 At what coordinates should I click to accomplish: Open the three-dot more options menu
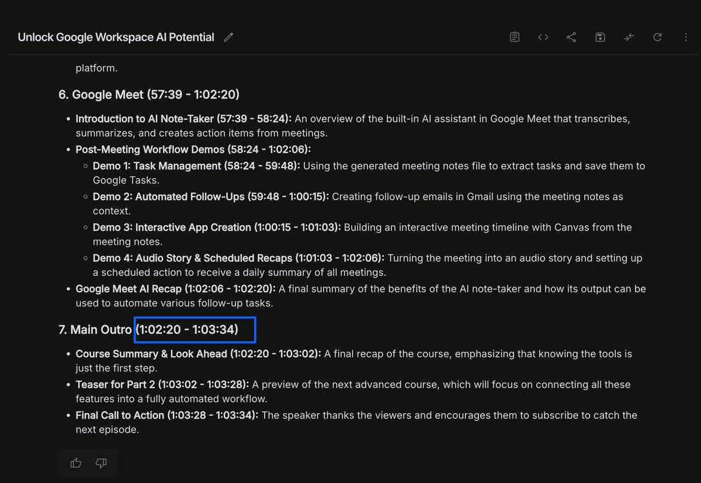tap(686, 37)
